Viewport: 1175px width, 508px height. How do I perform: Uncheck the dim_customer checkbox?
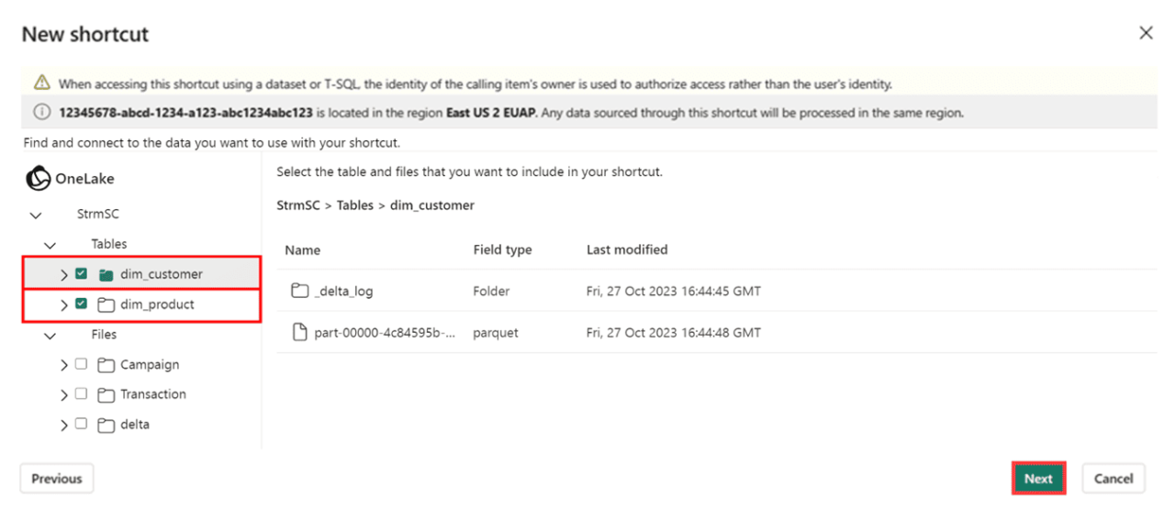(x=82, y=274)
